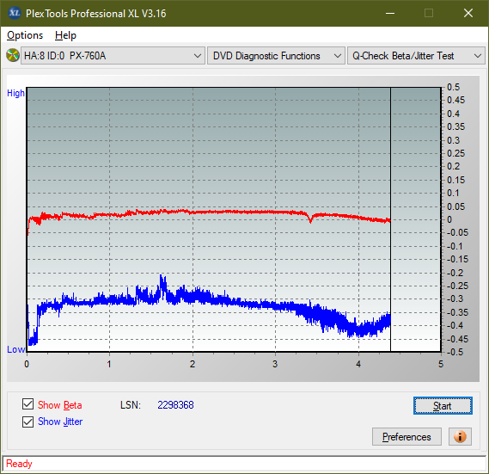This screenshot has width=489, height=474.
Task: Click the disc drive icon beside drive selector
Action: pyautogui.click(x=13, y=55)
